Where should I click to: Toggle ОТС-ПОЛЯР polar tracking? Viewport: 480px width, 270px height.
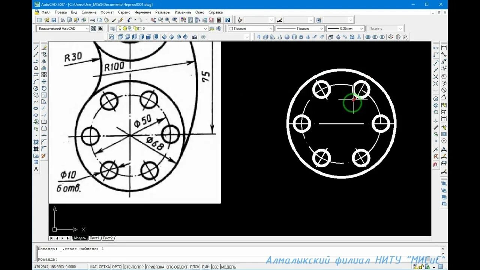(133, 267)
